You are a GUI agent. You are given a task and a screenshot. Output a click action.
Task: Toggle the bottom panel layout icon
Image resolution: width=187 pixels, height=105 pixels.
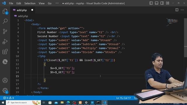[157, 3]
